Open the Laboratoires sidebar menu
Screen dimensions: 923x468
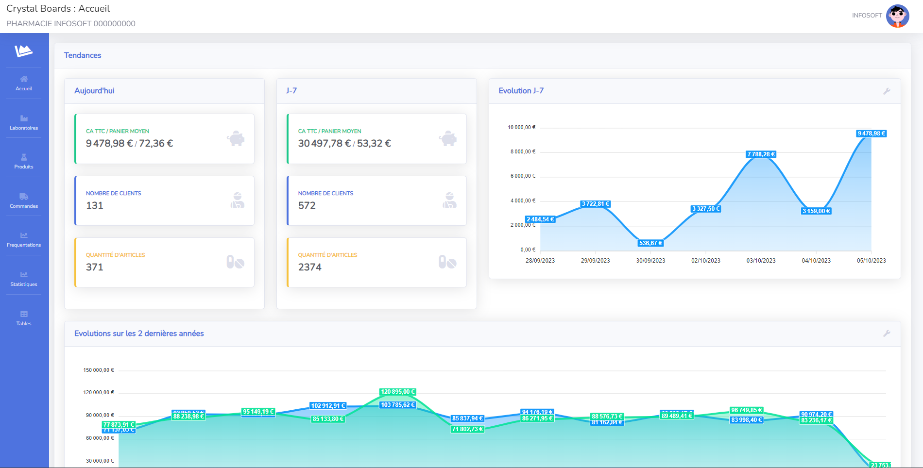pos(24,123)
